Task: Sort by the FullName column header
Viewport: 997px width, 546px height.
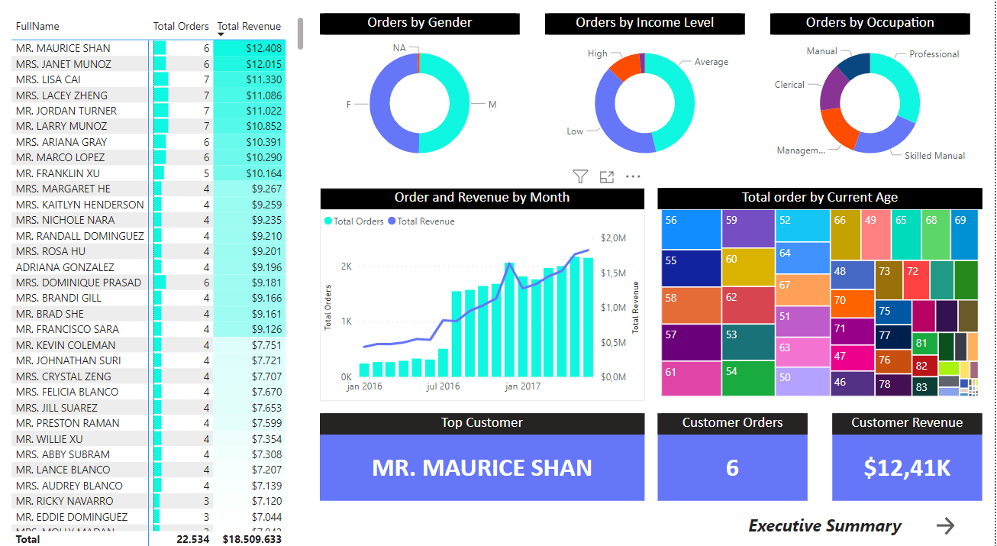Action: (x=37, y=26)
